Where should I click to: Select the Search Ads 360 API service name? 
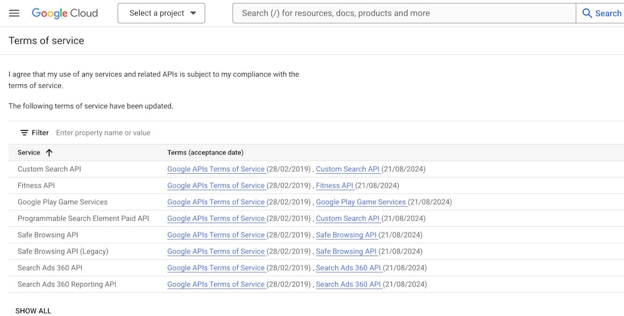point(50,268)
